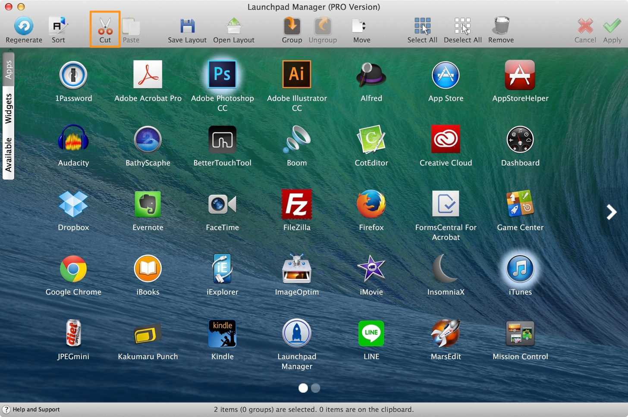Click the Paste toolbar icon
The width and height of the screenshot is (628, 417).
(x=131, y=26)
